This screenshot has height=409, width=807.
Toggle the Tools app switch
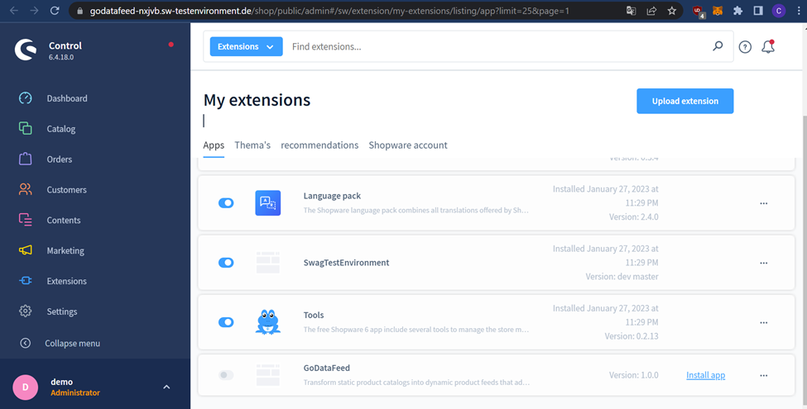226,322
